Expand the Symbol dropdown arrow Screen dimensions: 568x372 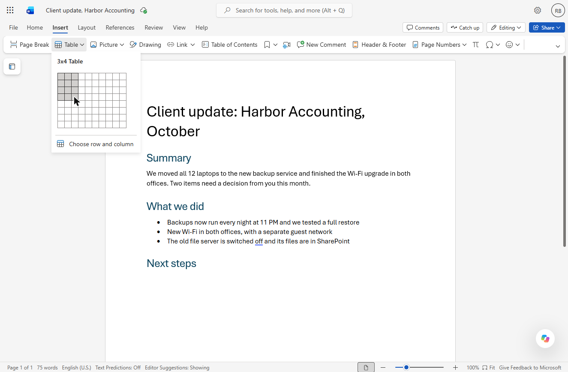(498, 45)
